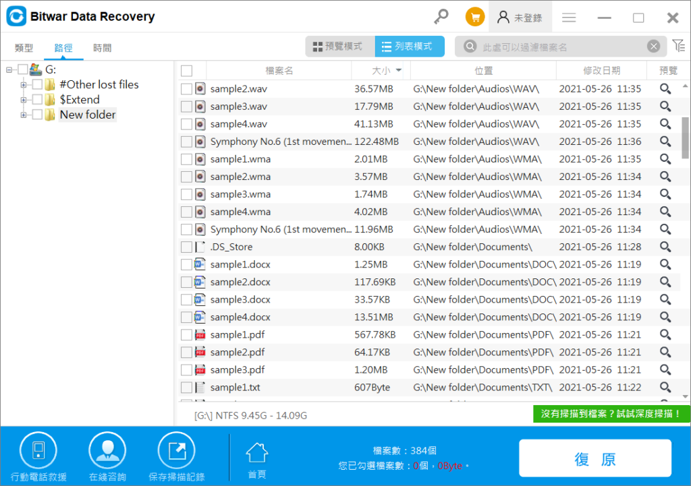Image resolution: width=691 pixels, height=486 pixels.
Task: Check the box for sample1.docx
Action: [186, 264]
